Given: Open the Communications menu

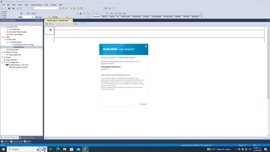Looking at the screenshot, I should pyautogui.click(x=36, y=5).
